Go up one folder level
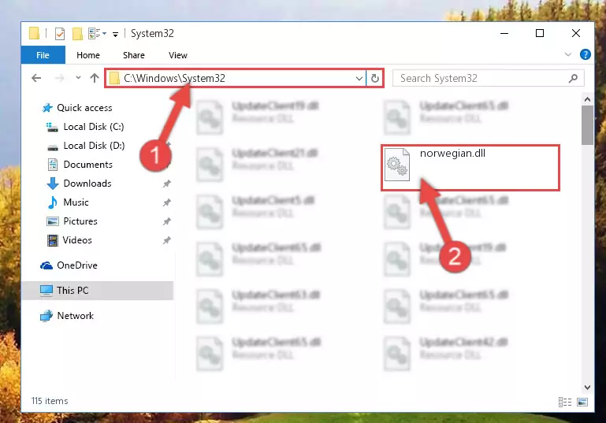 (x=95, y=78)
